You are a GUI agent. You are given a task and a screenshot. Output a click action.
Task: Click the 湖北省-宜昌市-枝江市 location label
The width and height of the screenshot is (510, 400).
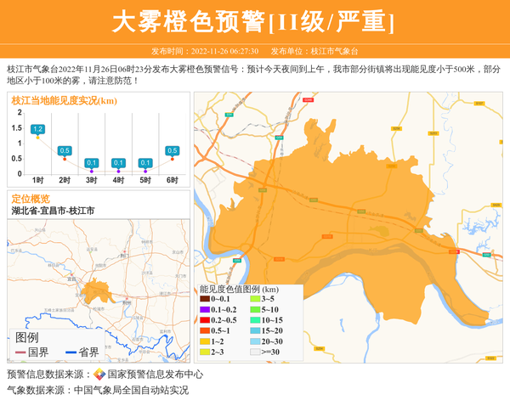(53, 211)
